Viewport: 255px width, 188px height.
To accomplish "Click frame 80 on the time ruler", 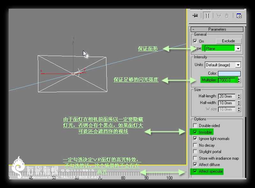I will 123,178.
